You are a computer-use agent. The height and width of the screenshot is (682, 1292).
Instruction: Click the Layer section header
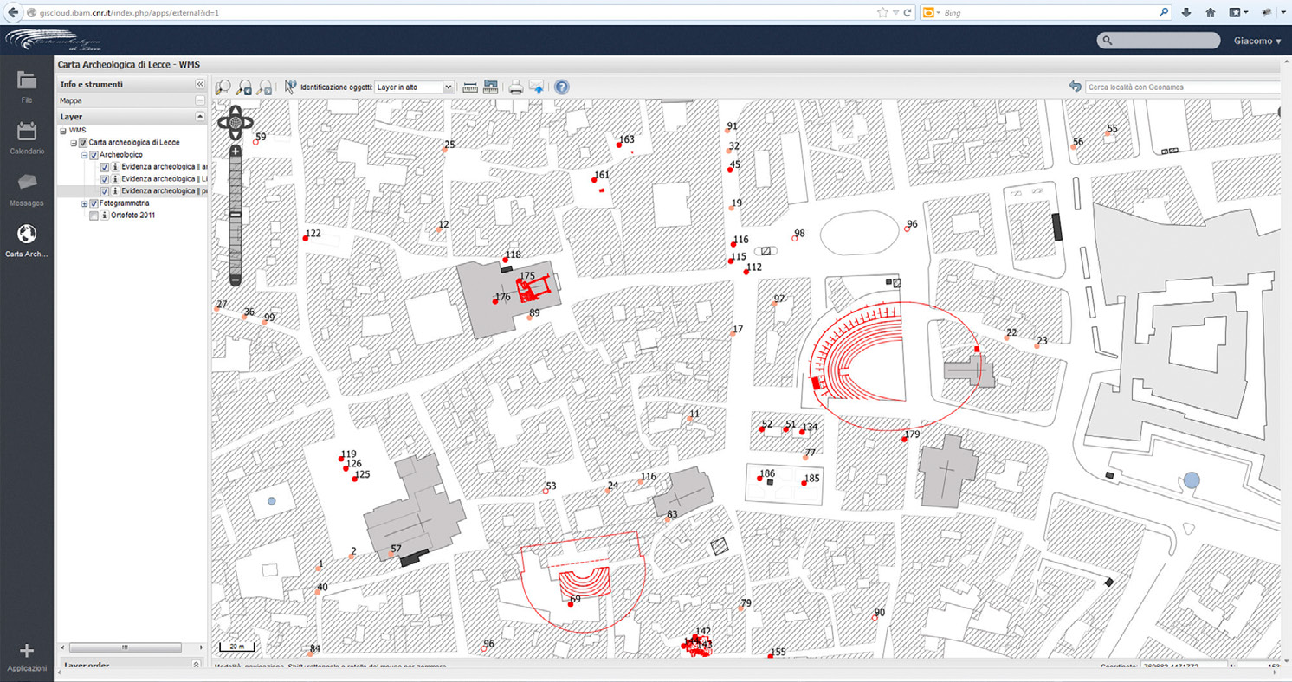tap(132, 116)
